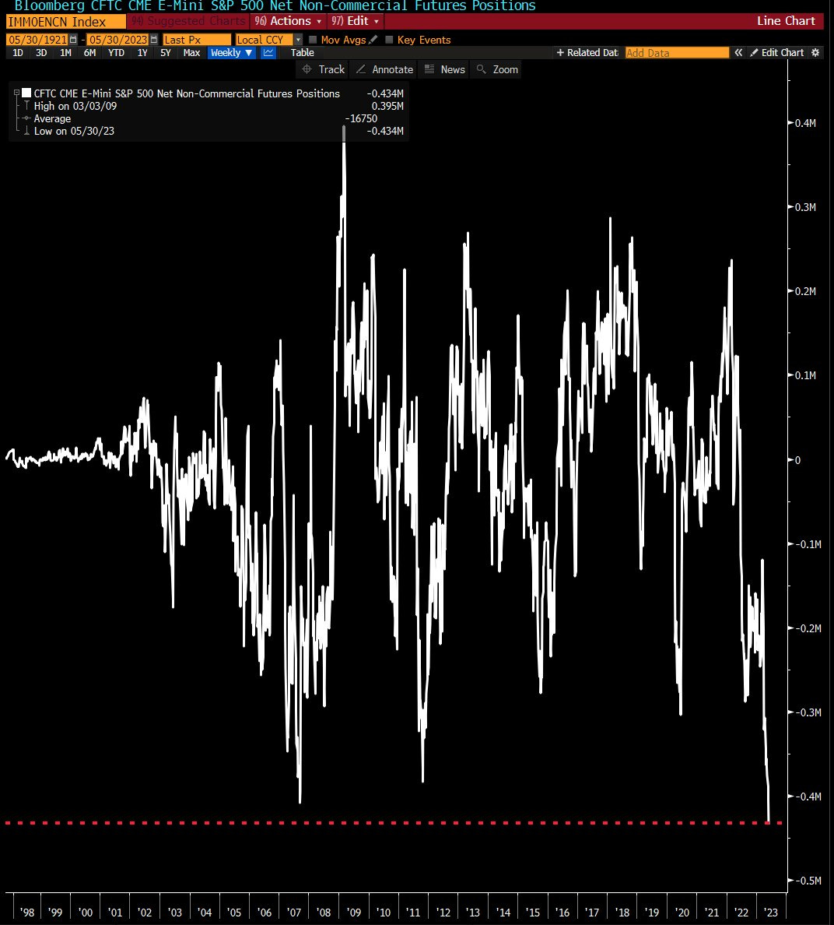Click the '98 x-axis year label
Screen dimensions: 834x925
(26, 912)
